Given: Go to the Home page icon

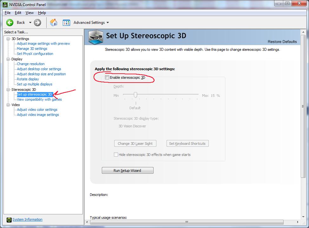Looking at the screenshot, I should tap(54, 23).
